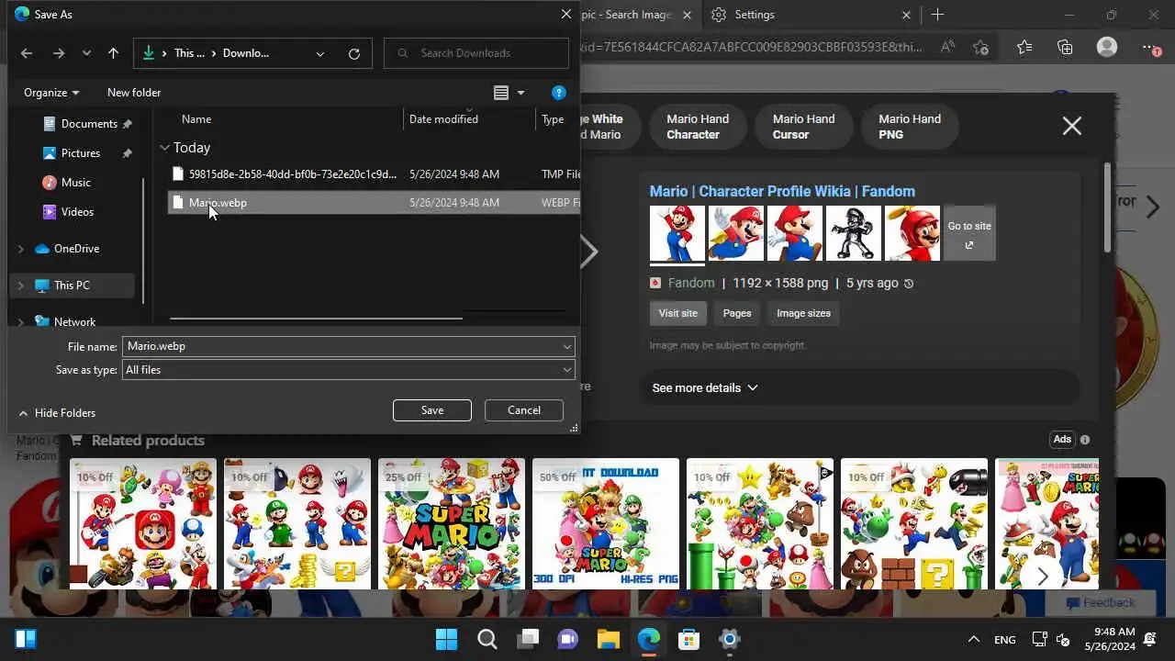Open a new browser tab
Screen dimensions: 1175x661
937,15
